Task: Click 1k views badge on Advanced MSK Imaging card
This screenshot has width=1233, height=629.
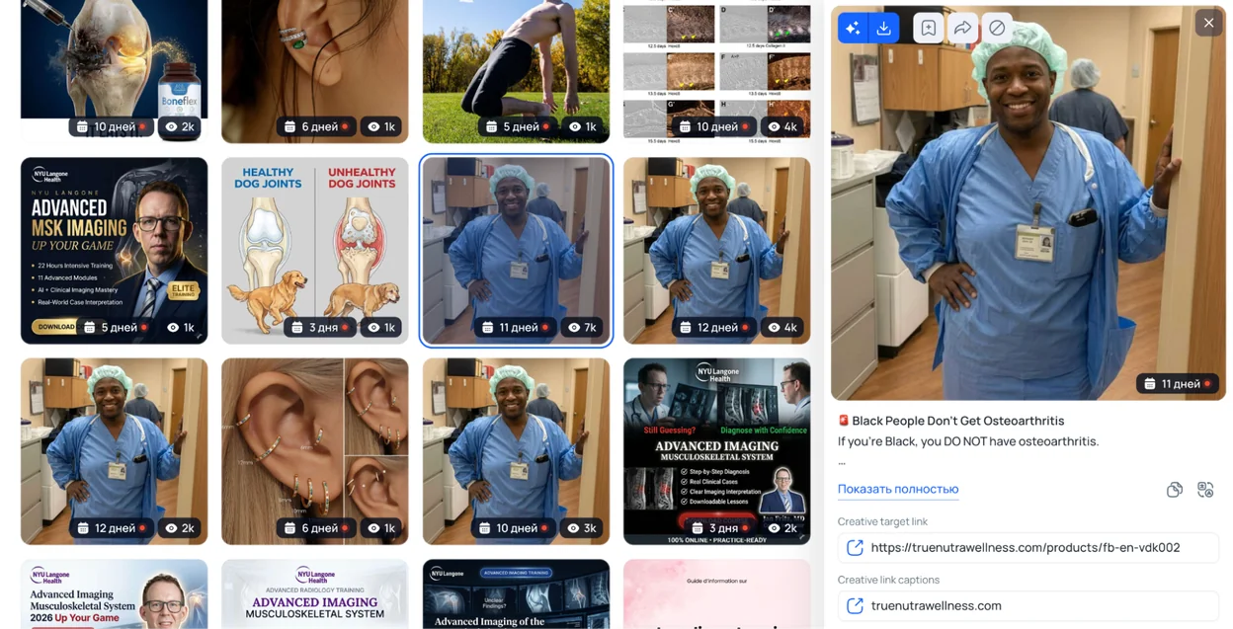Action: 181,327
